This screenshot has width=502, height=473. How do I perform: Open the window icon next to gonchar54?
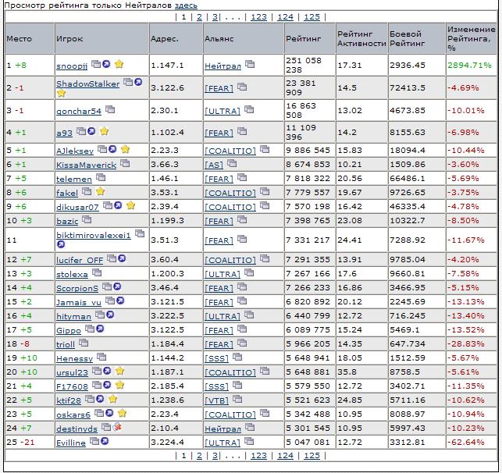109,110
